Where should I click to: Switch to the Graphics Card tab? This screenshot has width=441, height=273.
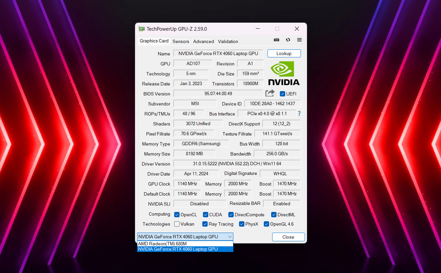tap(154, 41)
